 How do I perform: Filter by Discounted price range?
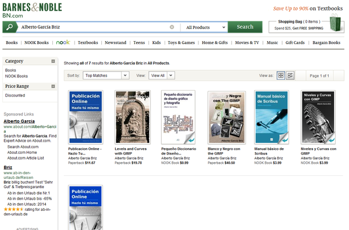(15, 95)
